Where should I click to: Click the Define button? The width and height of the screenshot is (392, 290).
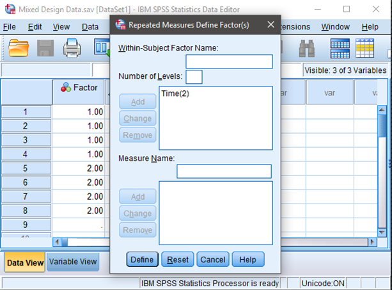point(142,259)
